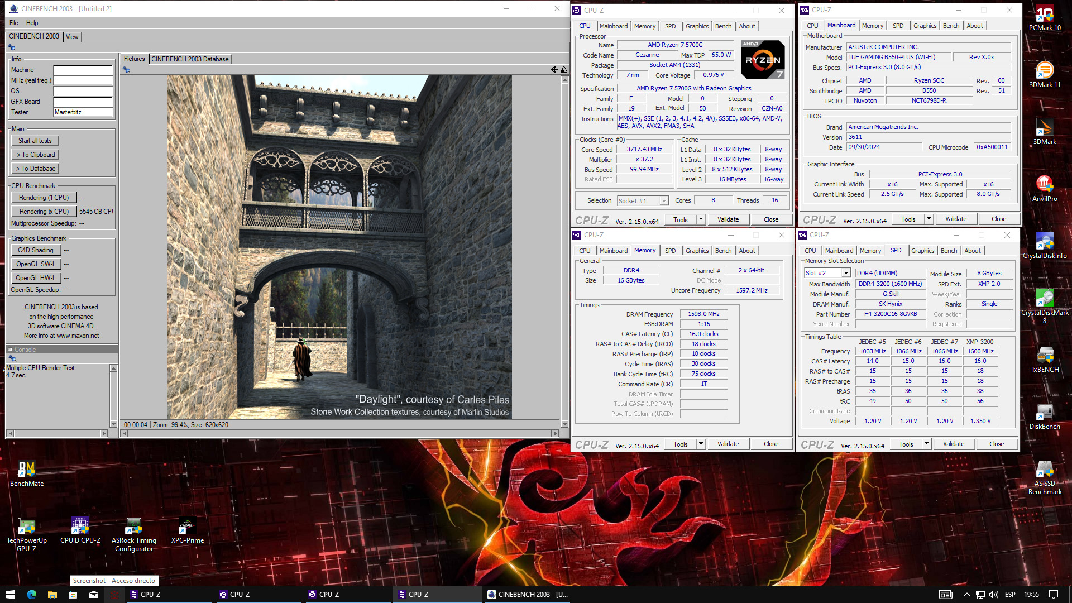1072x603 pixels.
Task: Open the Help menu in CINEBENCH
Action: [x=32, y=23]
